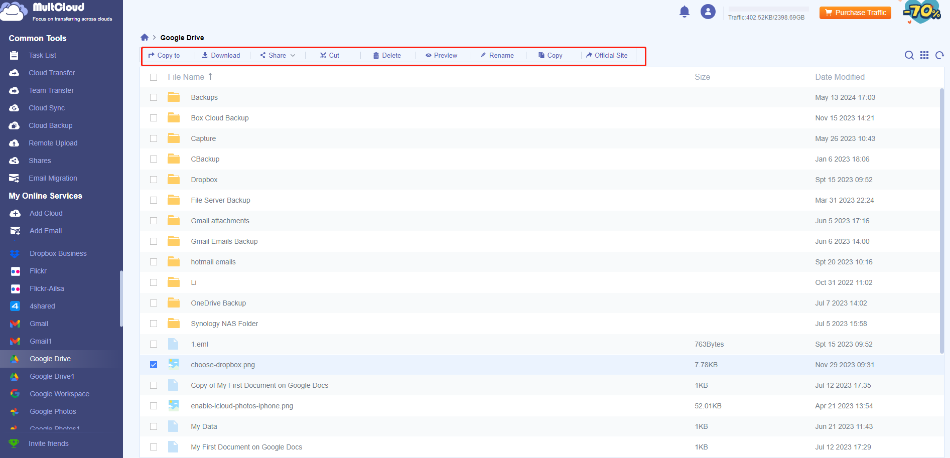Check the 1.eml file checkbox
Screen dimensions: 950x458
click(x=154, y=344)
